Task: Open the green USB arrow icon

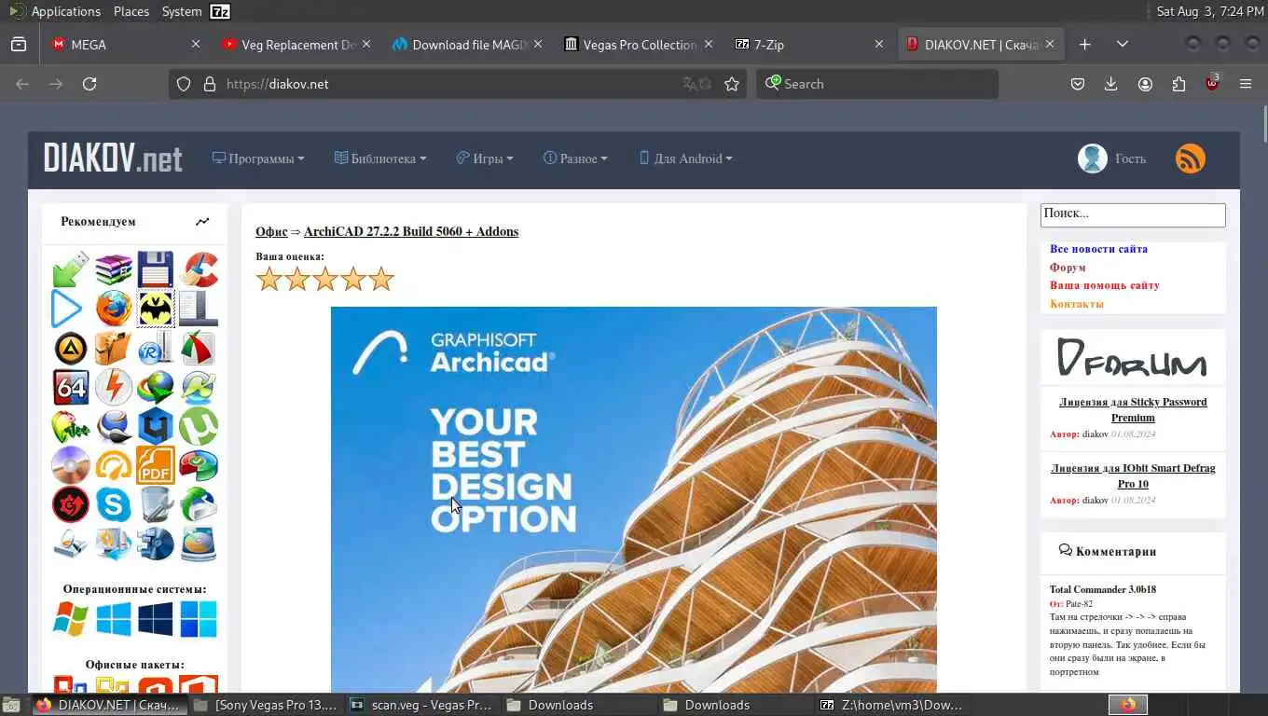Action: [71, 269]
